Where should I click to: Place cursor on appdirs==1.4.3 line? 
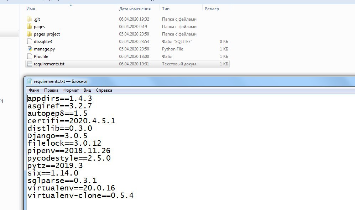click(x=60, y=98)
